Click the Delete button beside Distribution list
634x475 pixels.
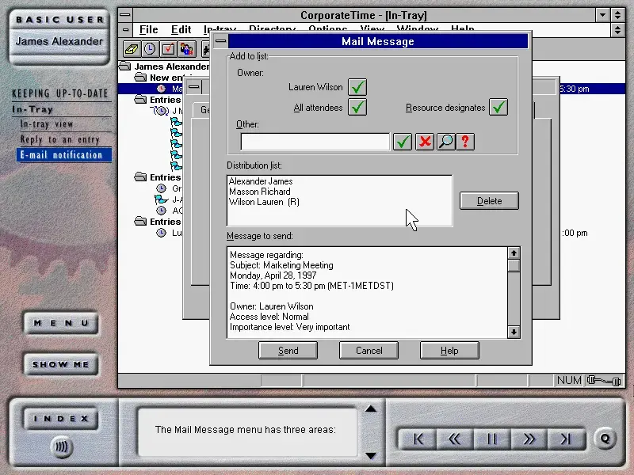point(489,201)
